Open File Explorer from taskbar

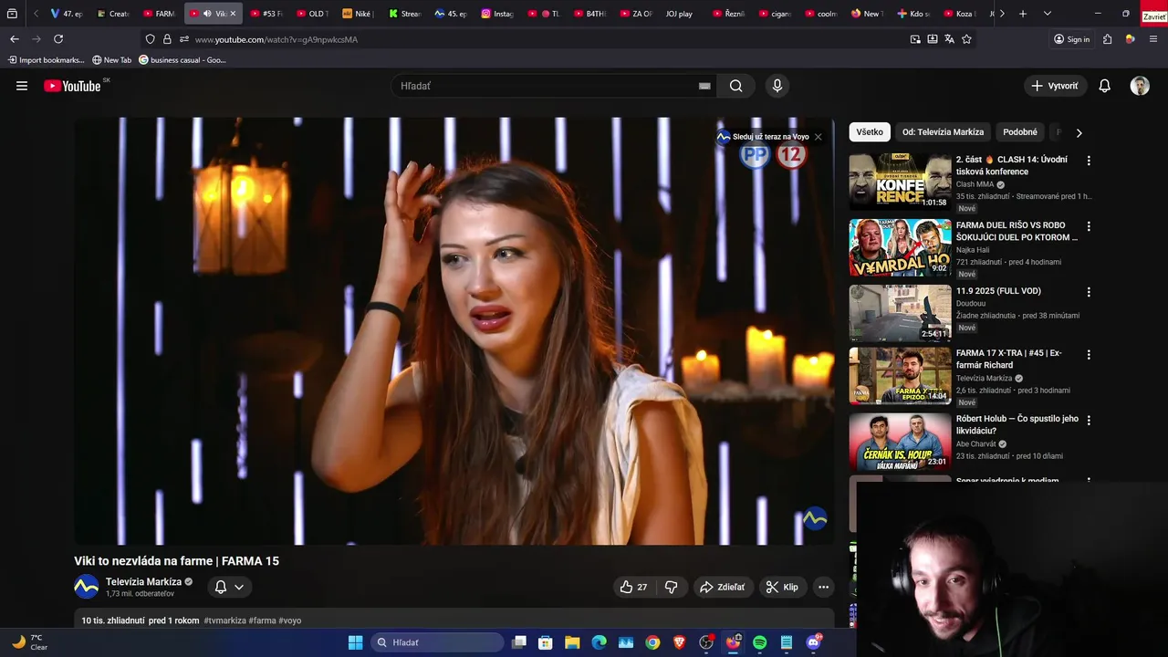tap(572, 642)
